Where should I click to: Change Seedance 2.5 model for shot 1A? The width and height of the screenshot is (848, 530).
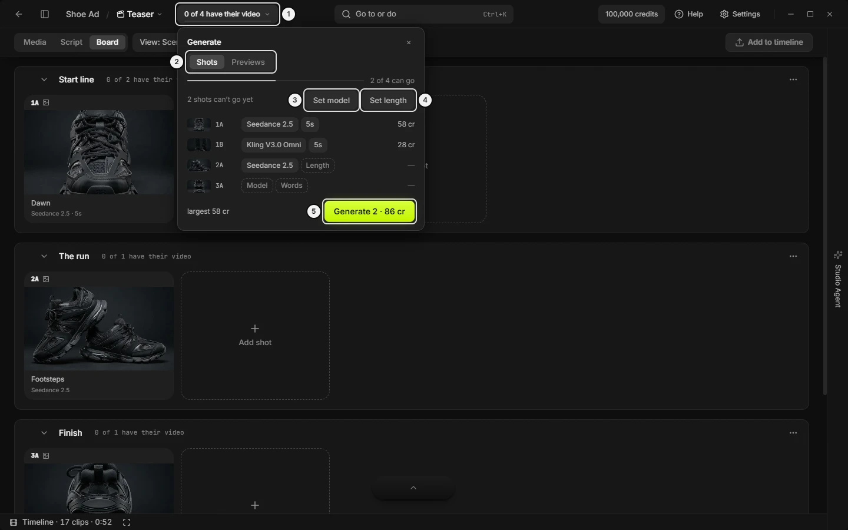[270, 124]
